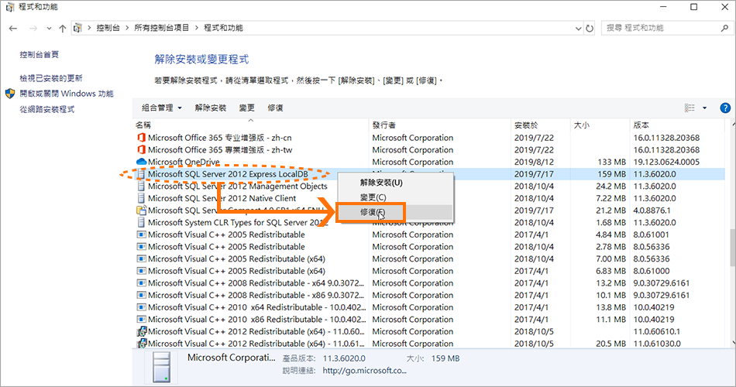Image resolution: width=736 pixels, height=387 pixels.
Task: Select Visual C++ 2010 x86 Redistributable row
Action: coord(428,320)
